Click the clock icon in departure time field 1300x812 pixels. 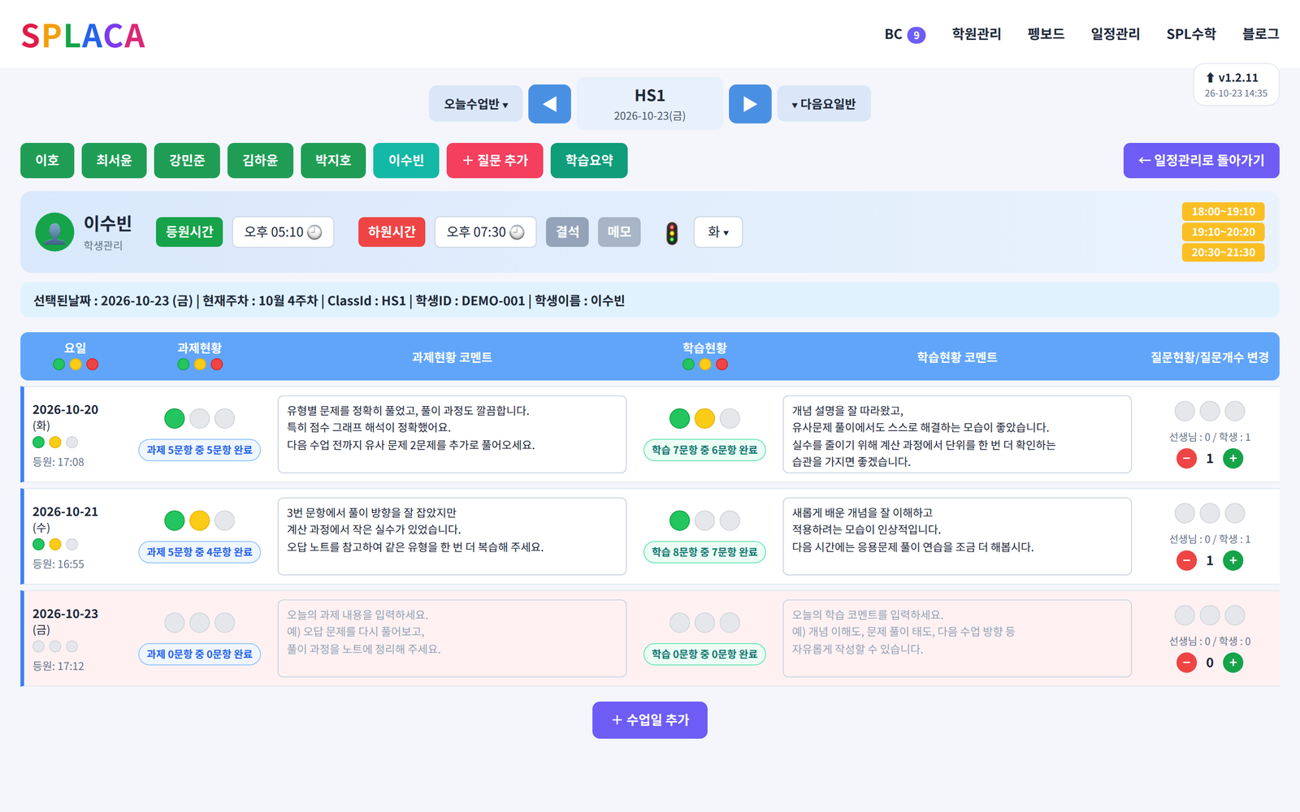click(x=517, y=232)
